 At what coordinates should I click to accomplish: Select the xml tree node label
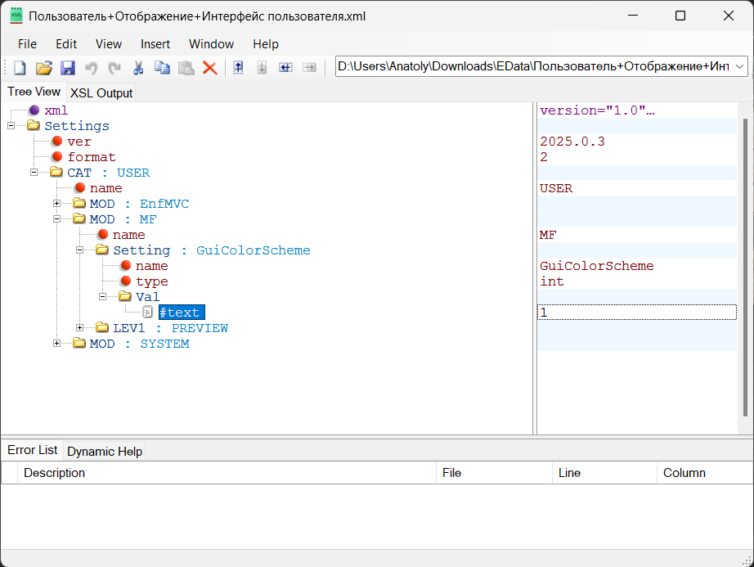56,110
